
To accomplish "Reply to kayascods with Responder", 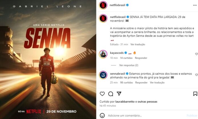I will [x=141, y=58].
